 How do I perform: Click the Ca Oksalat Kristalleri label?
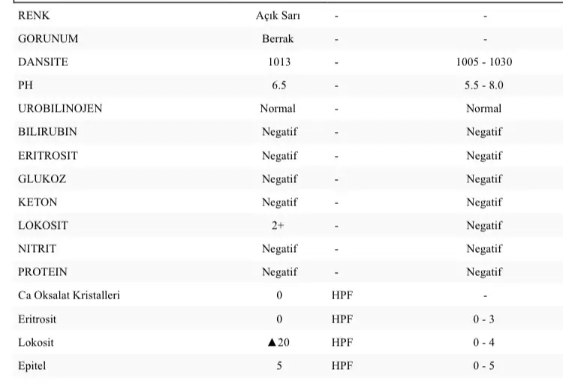(x=69, y=295)
